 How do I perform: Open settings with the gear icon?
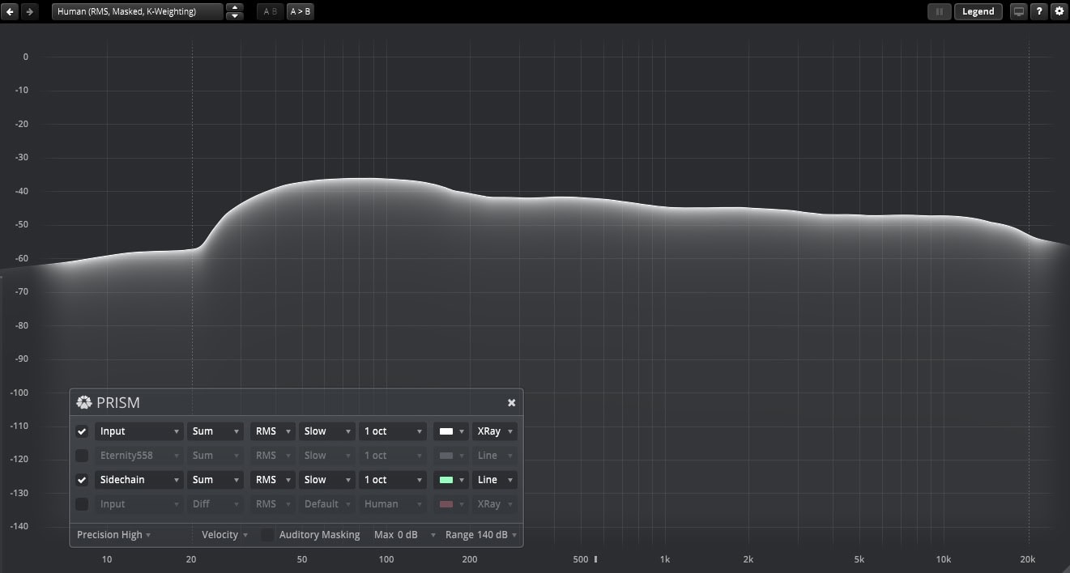click(x=1059, y=11)
